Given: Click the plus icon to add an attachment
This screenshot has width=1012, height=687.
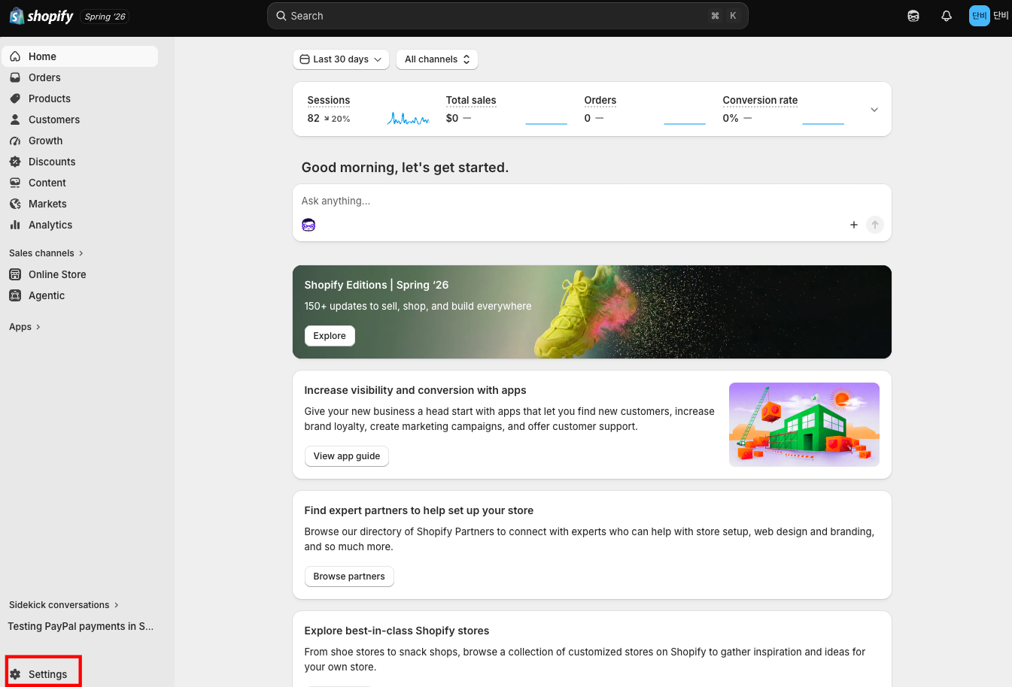Looking at the screenshot, I should coord(854,225).
